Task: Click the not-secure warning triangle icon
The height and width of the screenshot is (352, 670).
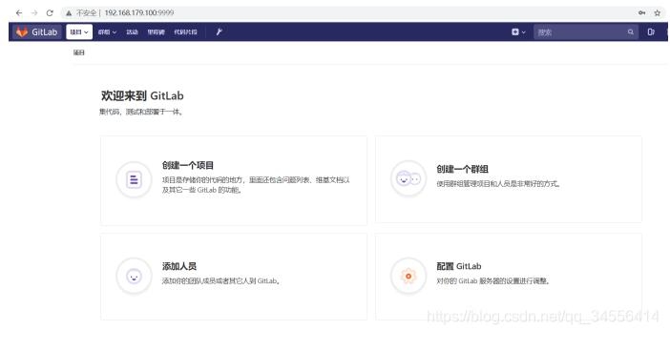Action: click(69, 12)
